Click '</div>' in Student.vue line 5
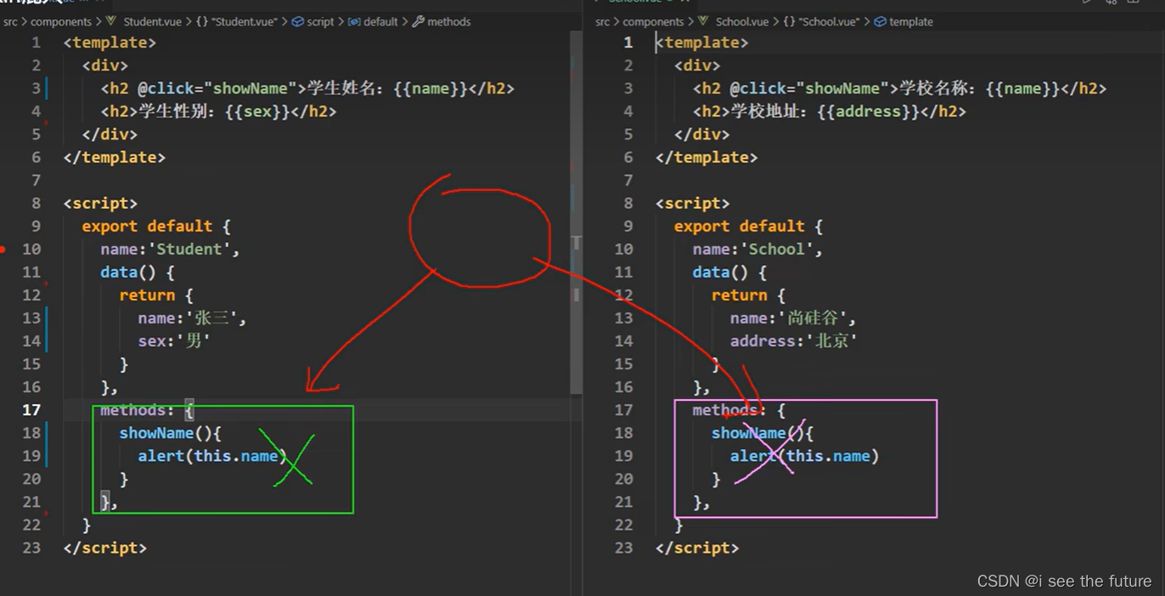Image resolution: width=1165 pixels, height=596 pixels. click(110, 134)
